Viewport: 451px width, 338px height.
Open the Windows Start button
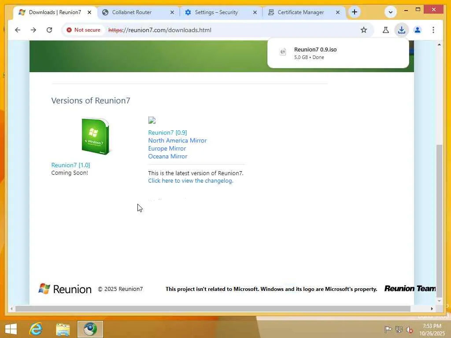[x=11, y=329]
